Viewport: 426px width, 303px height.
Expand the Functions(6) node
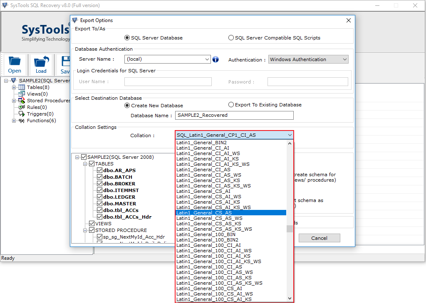pos(14,121)
